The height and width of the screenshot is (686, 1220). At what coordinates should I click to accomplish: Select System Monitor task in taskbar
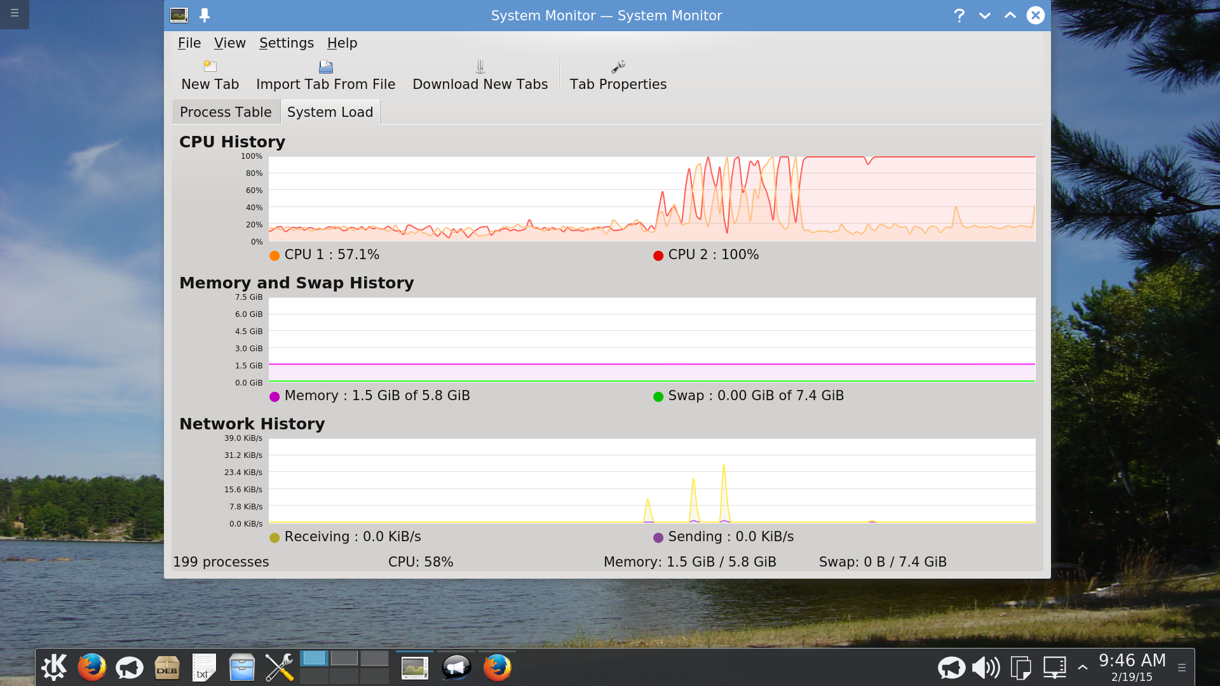414,667
